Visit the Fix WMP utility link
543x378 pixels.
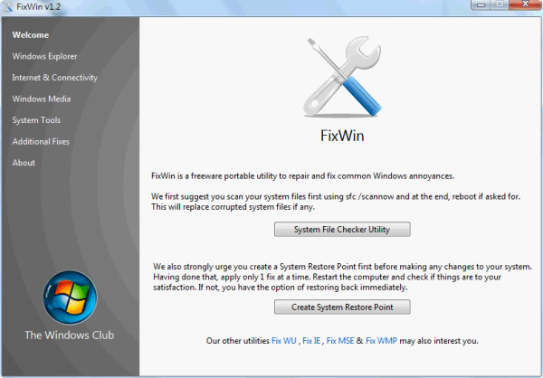tap(381, 341)
